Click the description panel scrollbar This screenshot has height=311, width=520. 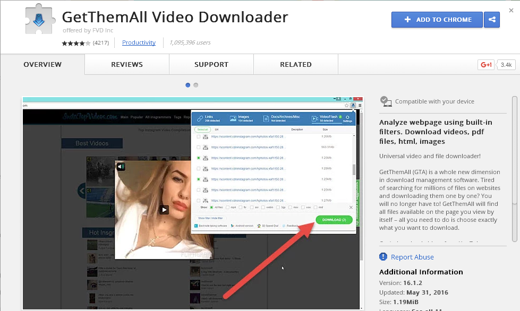click(514, 169)
